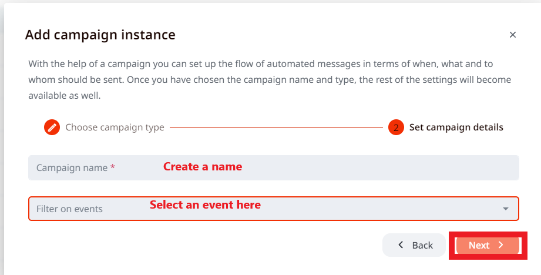Click the red Create a name annotation

point(203,167)
